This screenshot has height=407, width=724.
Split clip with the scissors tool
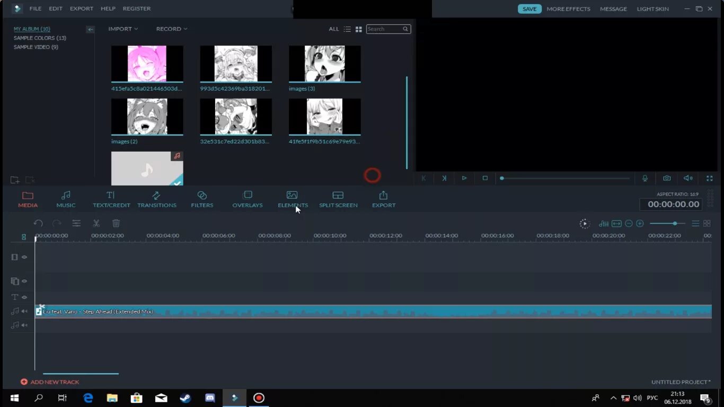[x=96, y=224]
